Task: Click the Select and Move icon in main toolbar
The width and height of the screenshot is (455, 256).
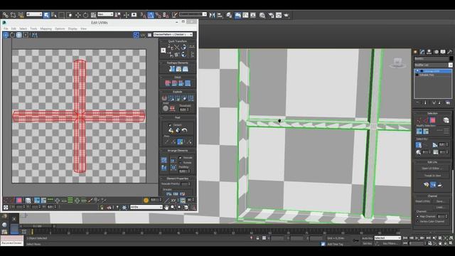Action: click(77, 15)
